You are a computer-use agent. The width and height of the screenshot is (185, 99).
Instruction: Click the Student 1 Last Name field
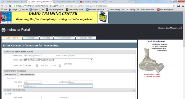(x=81, y=98)
